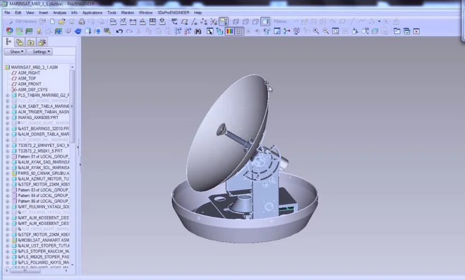Image resolution: width=465 pixels, height=280 pixels.
Task: Click the New file icon
Action: 52,21
